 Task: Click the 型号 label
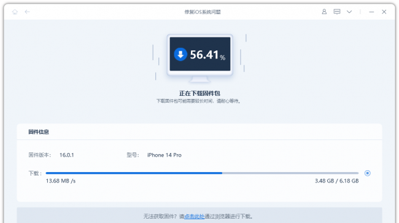133,155
